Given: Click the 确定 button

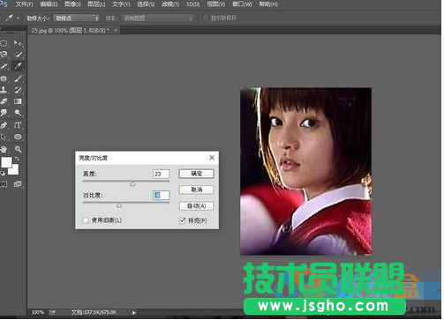Looking at the screenshot, I should pos(196,174).
